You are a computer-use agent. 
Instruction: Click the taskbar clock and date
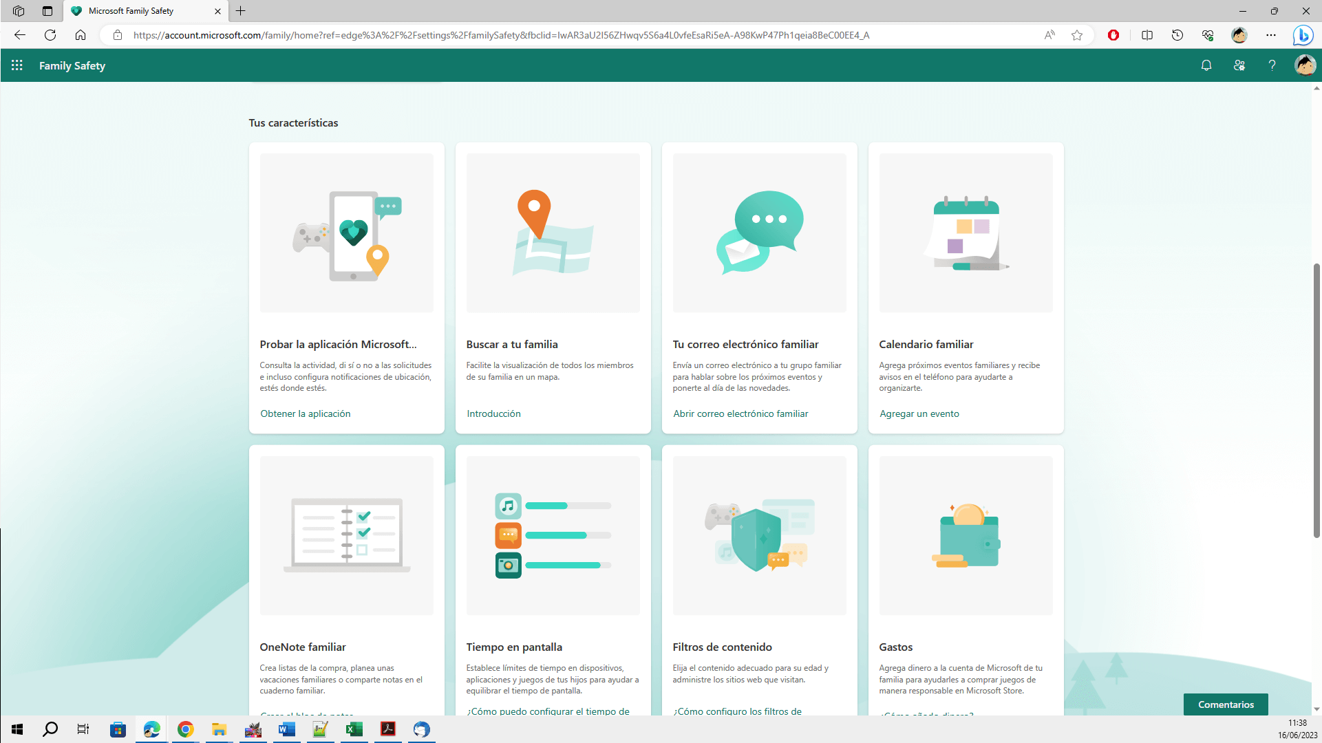[1297, 729]
